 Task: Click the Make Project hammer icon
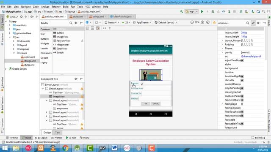tap(182, 11)
